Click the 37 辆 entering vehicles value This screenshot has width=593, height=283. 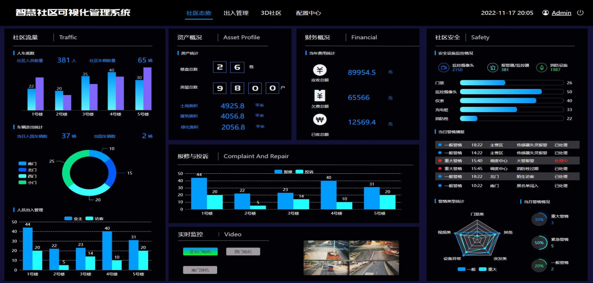coord(69,136)
